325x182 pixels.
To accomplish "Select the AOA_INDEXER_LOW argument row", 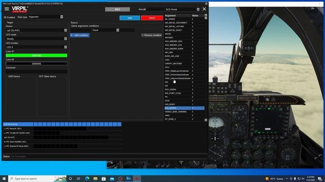I will [184, 45].
